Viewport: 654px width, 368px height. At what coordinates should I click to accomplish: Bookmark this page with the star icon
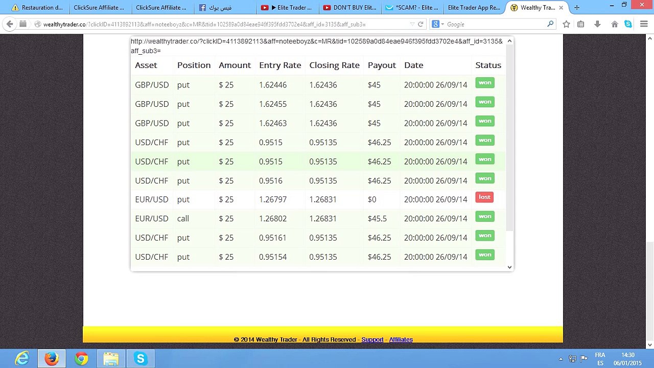[x=566, y=24]
